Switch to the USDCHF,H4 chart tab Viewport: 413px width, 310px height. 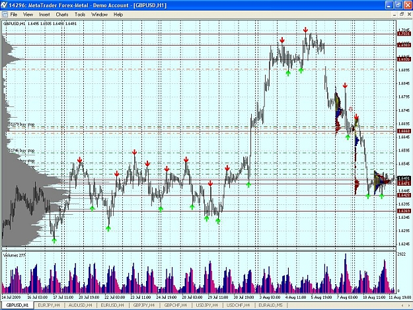(x=238, y=305)
